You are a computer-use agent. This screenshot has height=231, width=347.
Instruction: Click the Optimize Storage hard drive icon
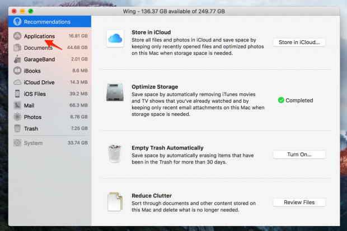pos(115,93)
